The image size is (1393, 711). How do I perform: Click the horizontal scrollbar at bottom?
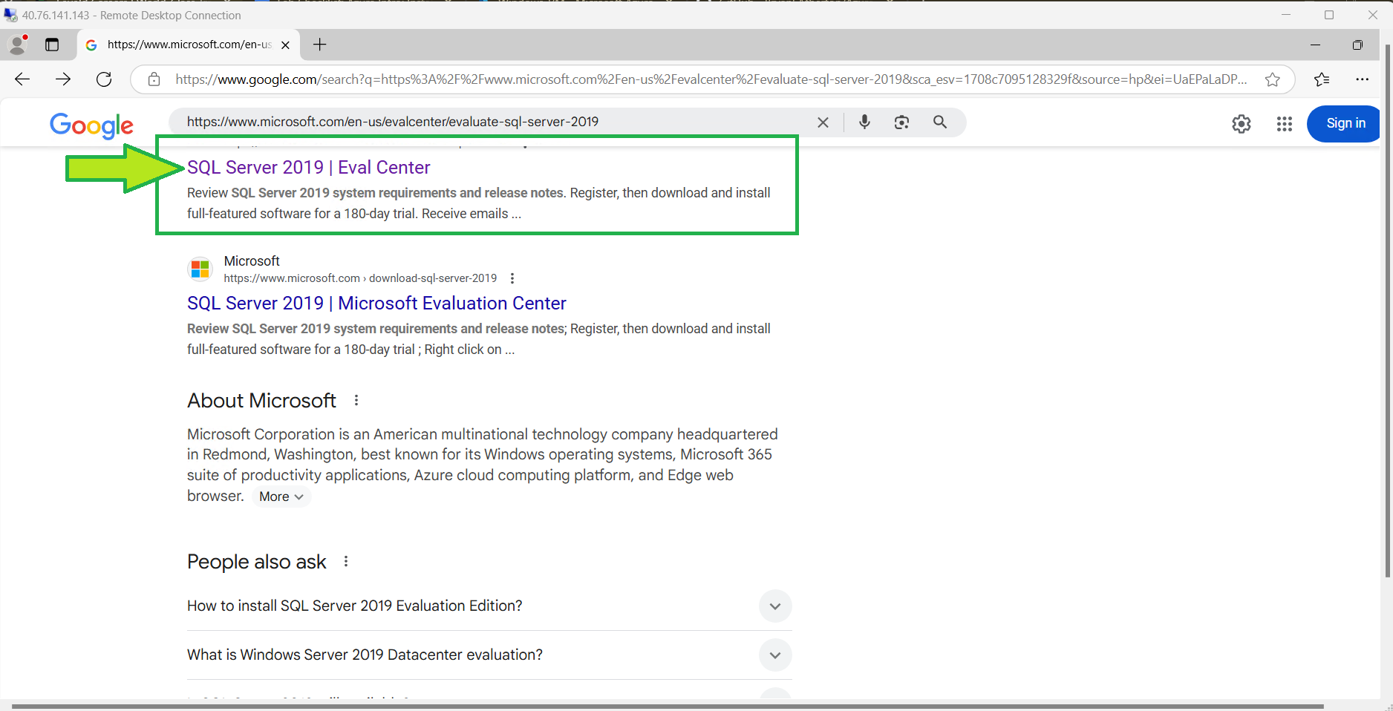pyautogui.click(x=668, y=707)
